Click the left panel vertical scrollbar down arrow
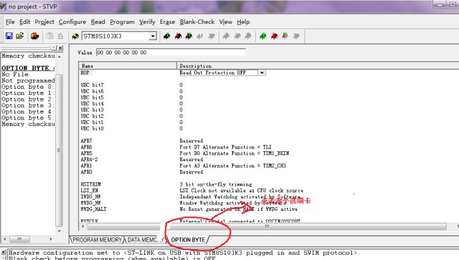This screenshot has height=260, width=459. 59,231
